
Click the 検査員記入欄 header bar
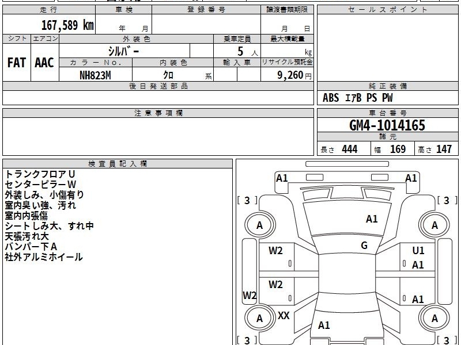point(118,164)
